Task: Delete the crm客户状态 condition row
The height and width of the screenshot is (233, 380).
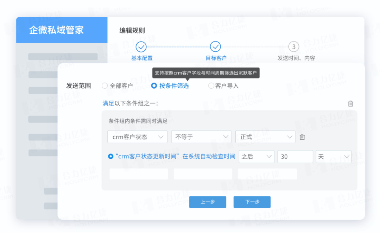Action: (x=302, y=137)
